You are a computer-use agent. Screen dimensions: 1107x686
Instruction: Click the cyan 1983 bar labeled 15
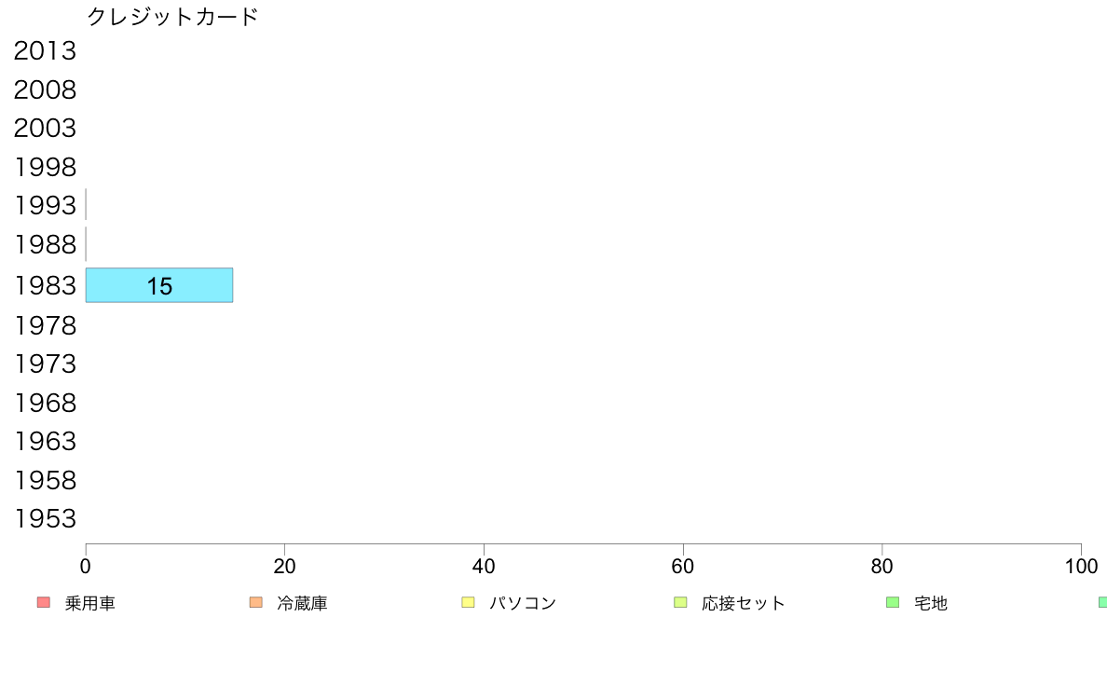click(159, 285)
